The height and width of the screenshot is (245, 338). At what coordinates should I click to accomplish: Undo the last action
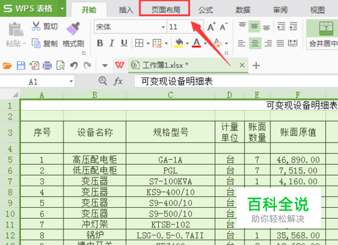point(74,65)
